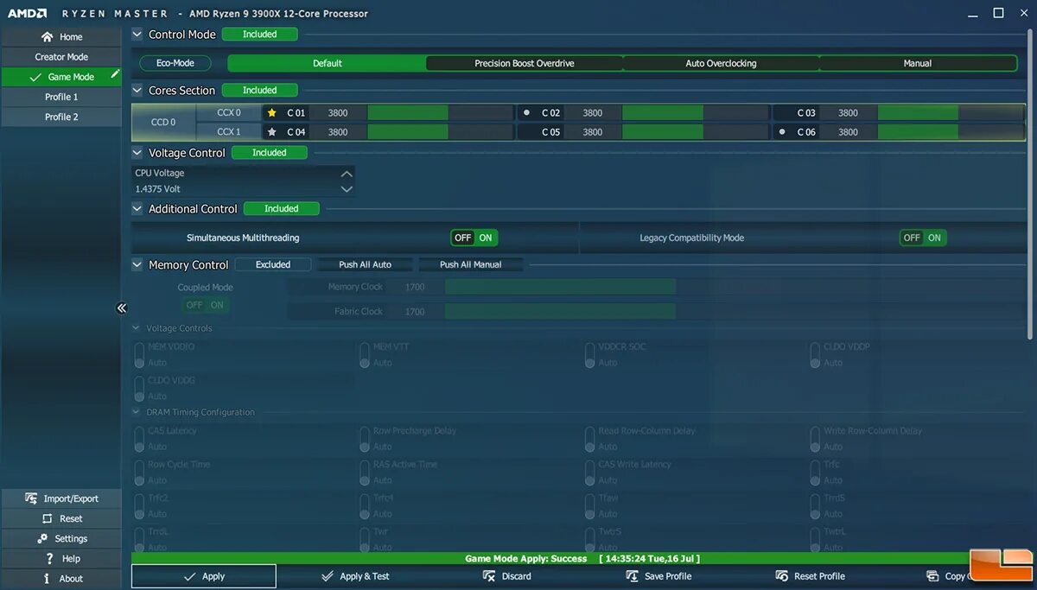Viewport: 1037px width, 590px height.
Task: Toggle the Coupled Mode OFF/ON switch
Action: (205, 305)
